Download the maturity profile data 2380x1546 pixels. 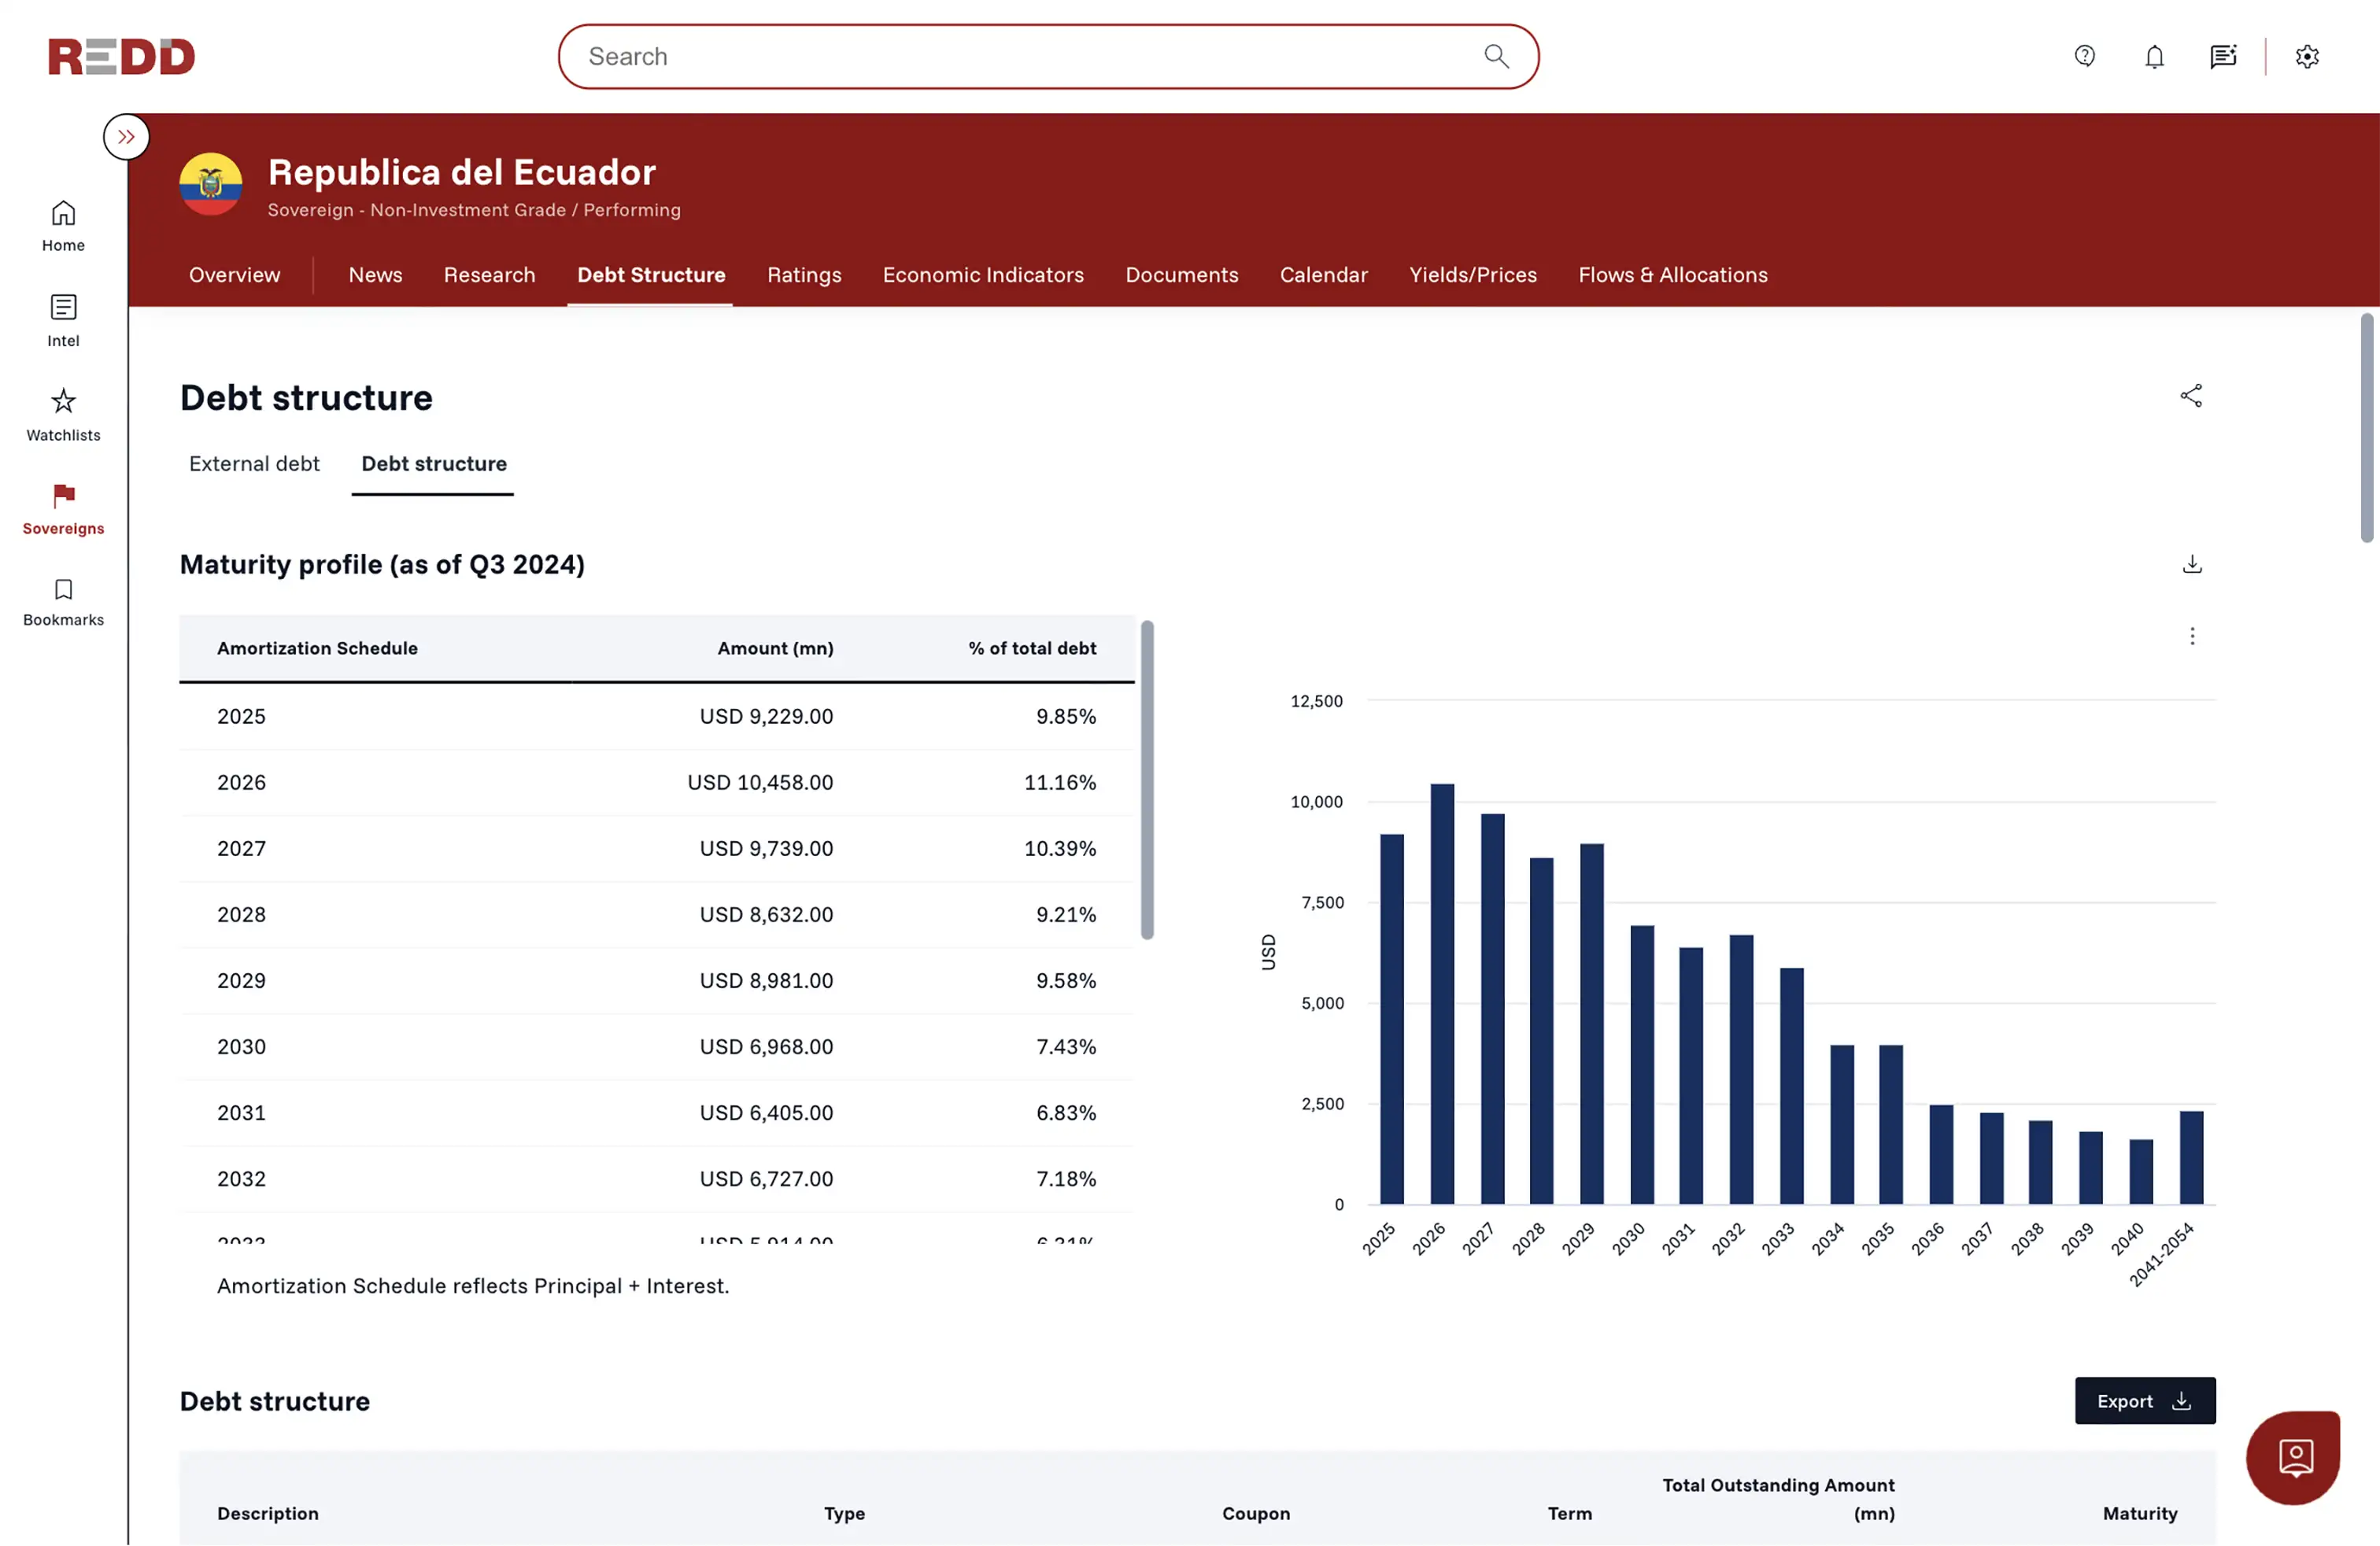pos(2192,565)
